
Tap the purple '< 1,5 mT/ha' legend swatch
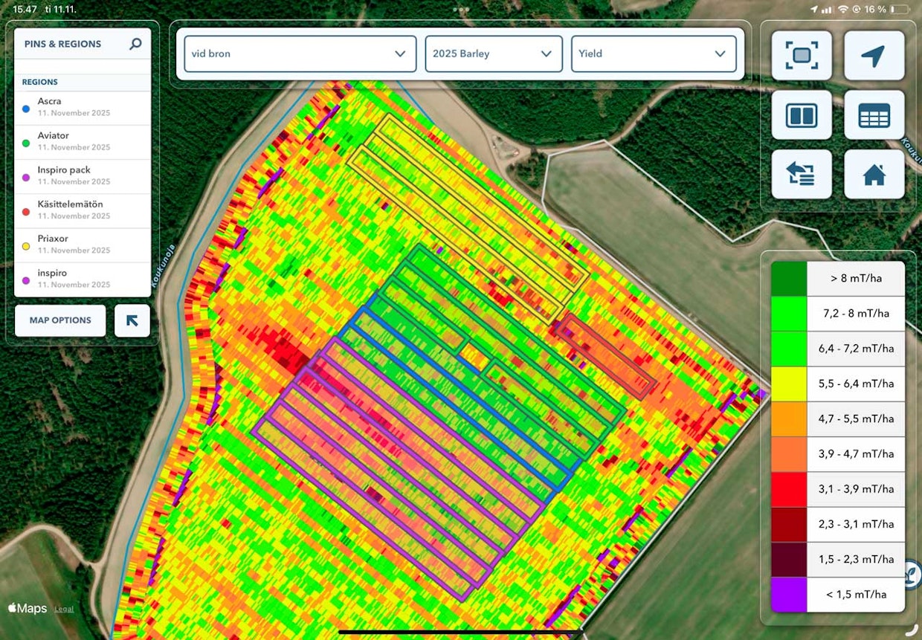pos(789,595)
